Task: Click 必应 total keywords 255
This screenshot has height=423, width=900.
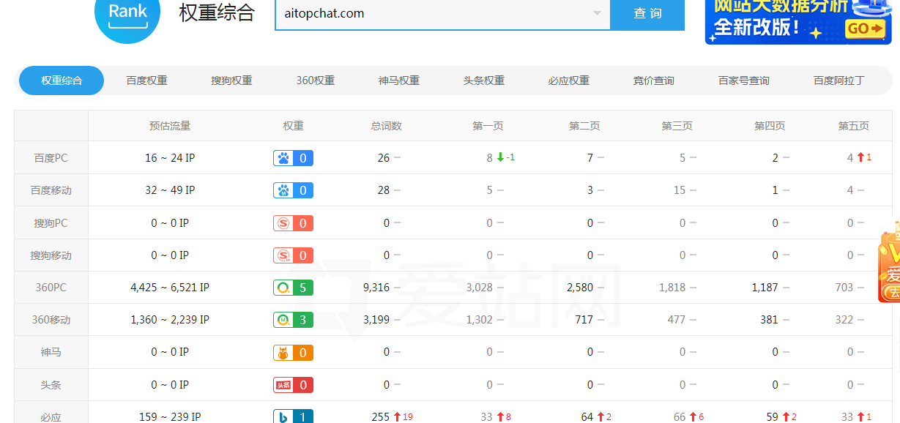Action: coord(381,416)
